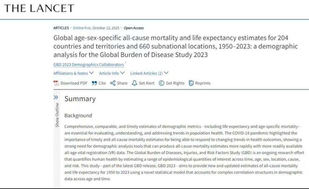Screen dimensions: 309x189
Task: Click the Background subsection heading
Action: (78, 116)
